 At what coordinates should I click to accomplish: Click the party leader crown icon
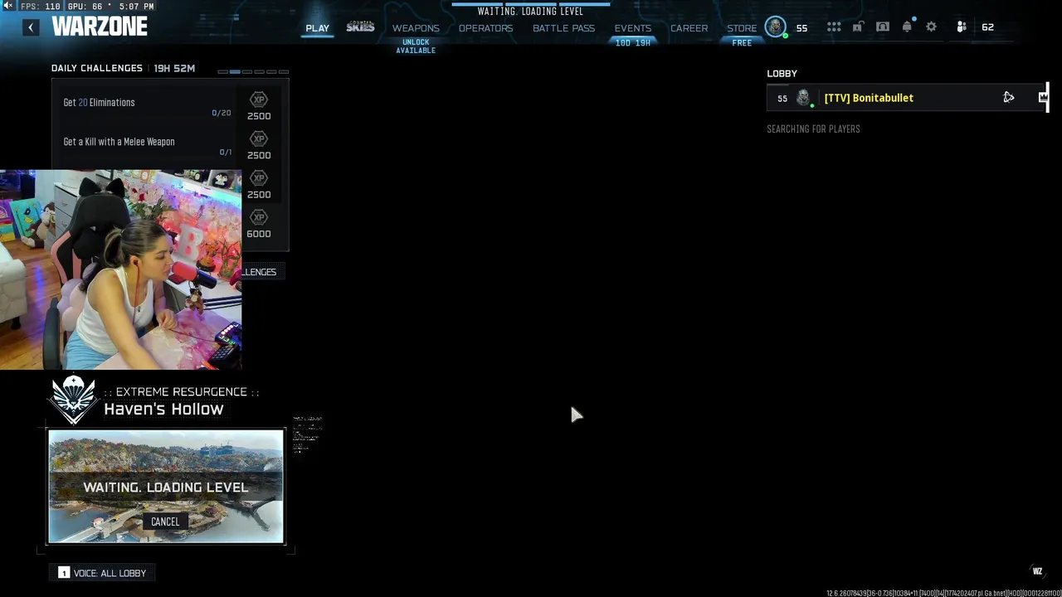click(1043, 98)
